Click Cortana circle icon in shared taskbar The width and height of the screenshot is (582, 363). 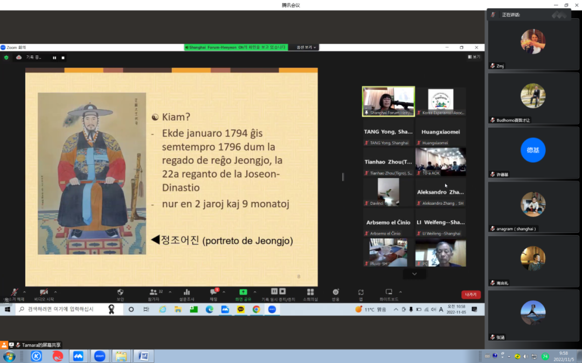click(131, 309)
